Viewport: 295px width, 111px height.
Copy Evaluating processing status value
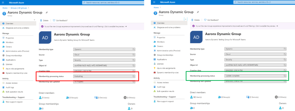(133, 76)
